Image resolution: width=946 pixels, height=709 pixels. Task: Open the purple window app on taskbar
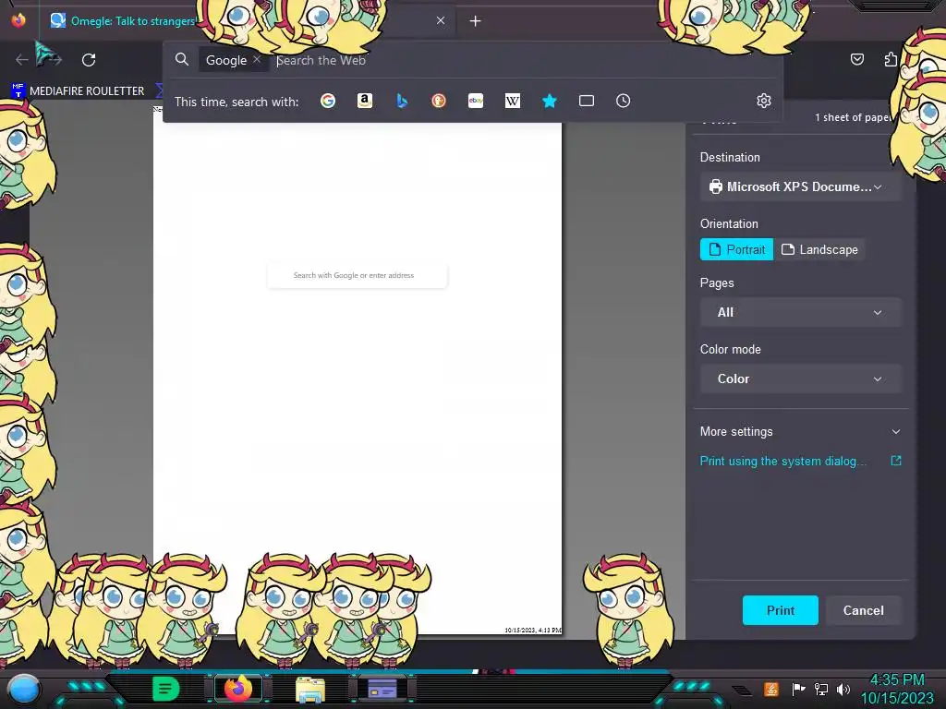pos(382,689)
